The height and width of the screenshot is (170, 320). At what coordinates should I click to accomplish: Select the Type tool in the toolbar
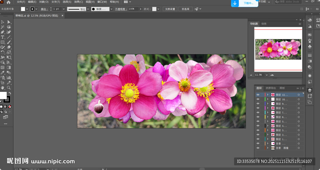click(2, 37)
